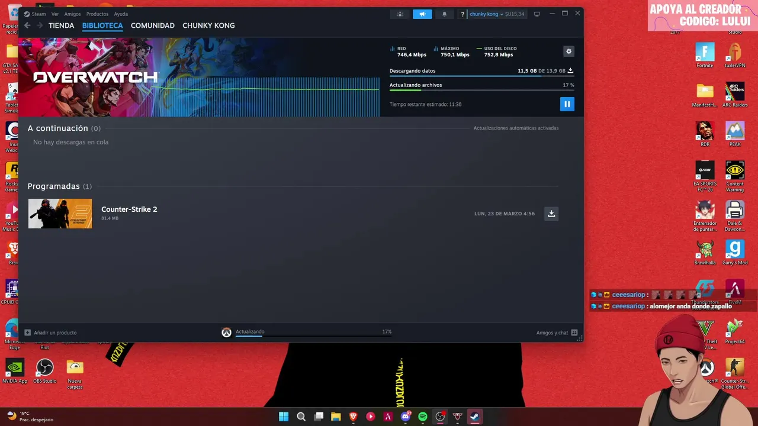The image size is (758, 426).
Task: Click the blue announcements megaphone icon
Action: coord(422,14)
